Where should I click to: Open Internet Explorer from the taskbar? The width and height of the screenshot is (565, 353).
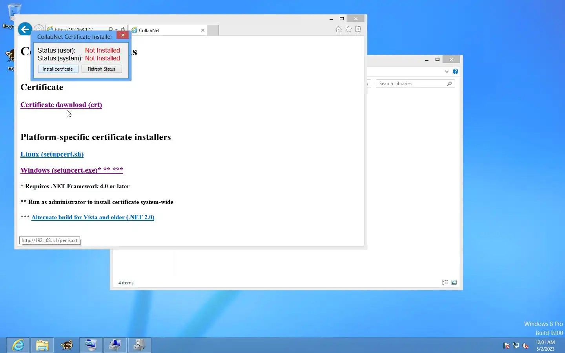18,345
